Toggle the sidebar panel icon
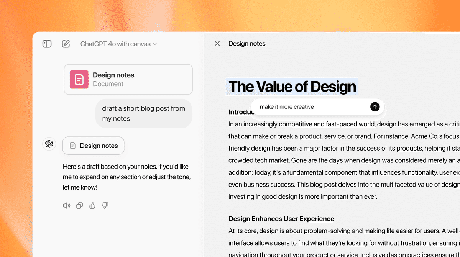The image size is (460, 257). coord(47,44)
